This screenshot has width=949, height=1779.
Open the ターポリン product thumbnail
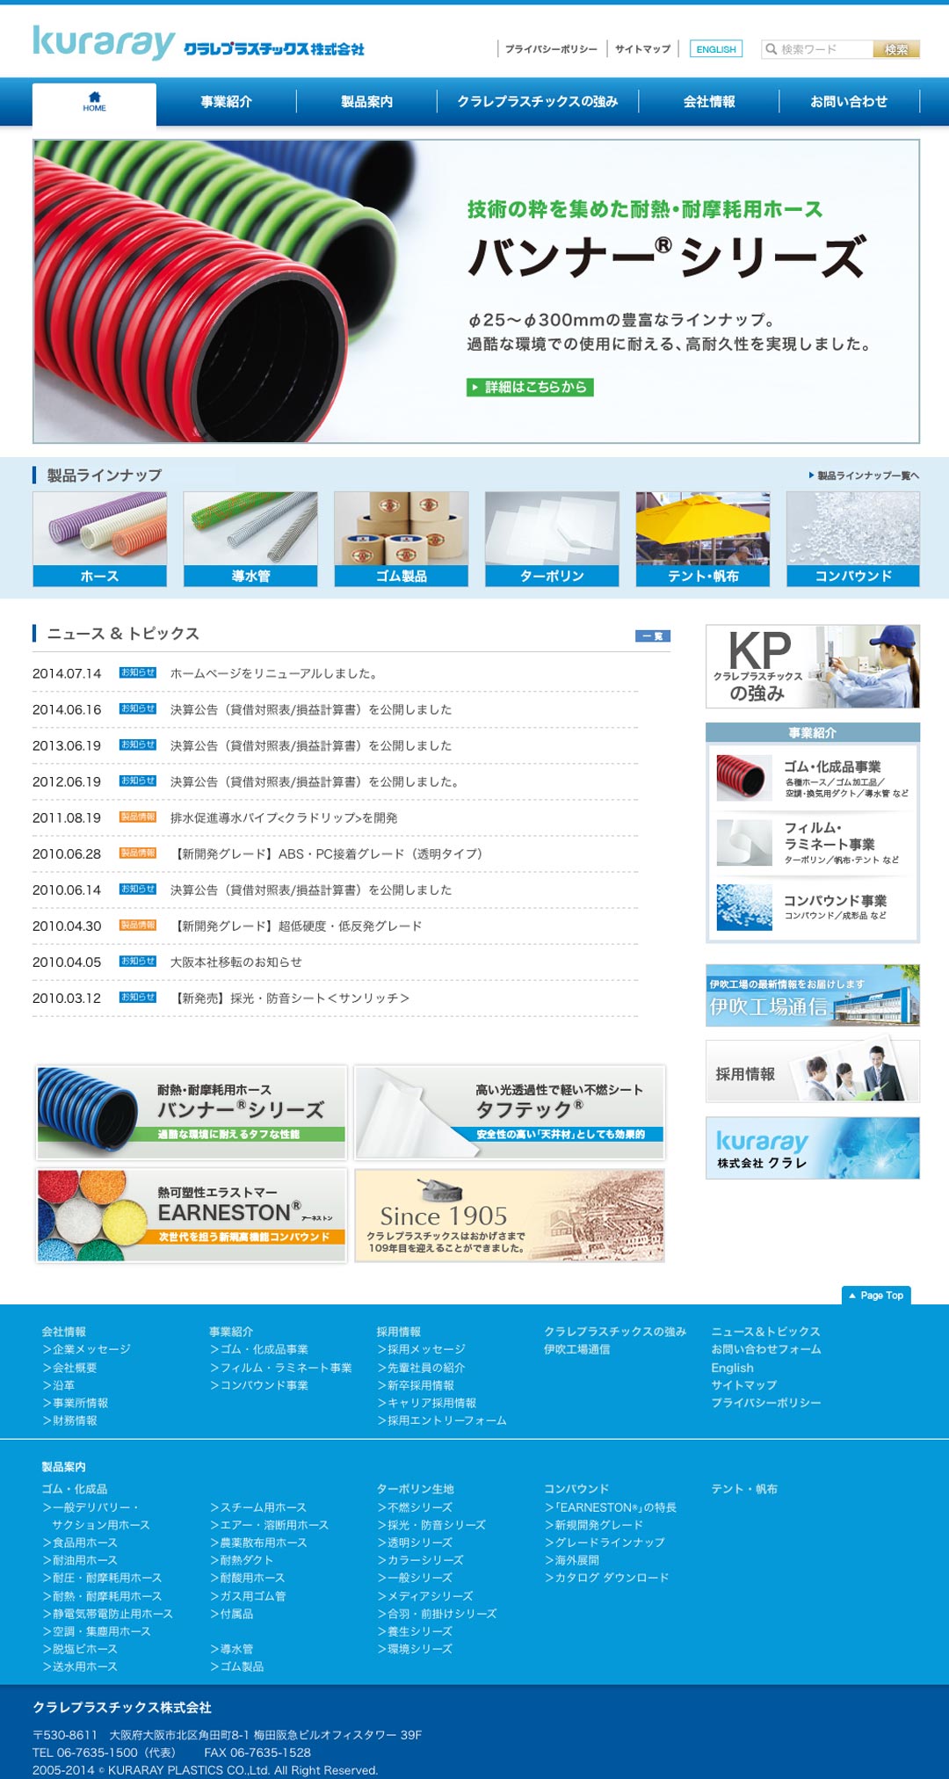click(552, 539)
